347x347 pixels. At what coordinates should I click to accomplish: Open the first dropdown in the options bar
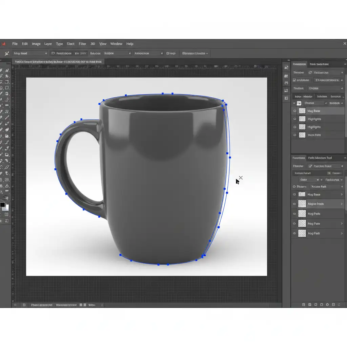(x=30, y=53)
